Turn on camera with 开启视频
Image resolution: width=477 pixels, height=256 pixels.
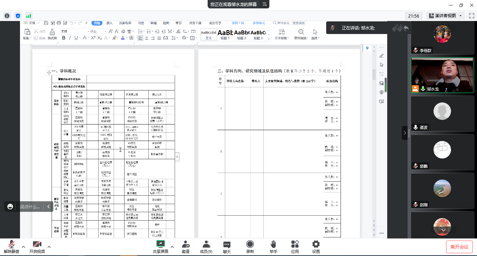[x=37, y=247]
